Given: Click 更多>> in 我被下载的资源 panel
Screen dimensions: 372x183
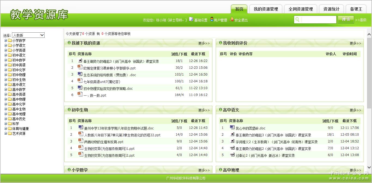Looking at the screenshot, I should coord(204,43).
